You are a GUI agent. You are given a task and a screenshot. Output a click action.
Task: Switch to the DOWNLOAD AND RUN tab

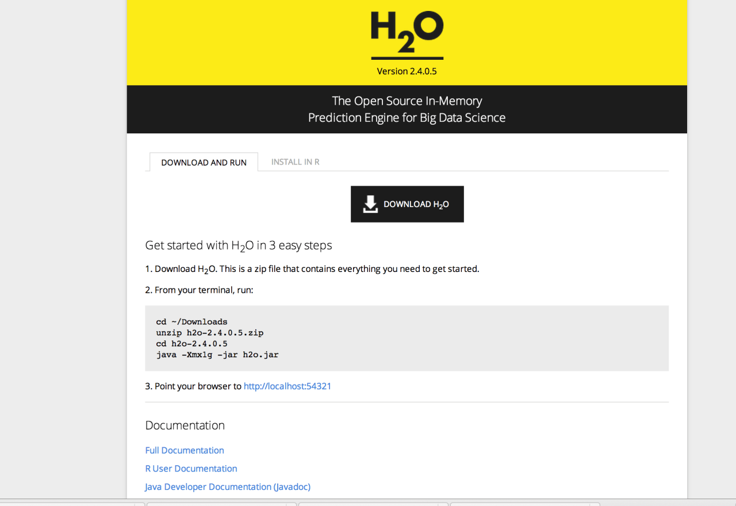click(x=204, y=162)
